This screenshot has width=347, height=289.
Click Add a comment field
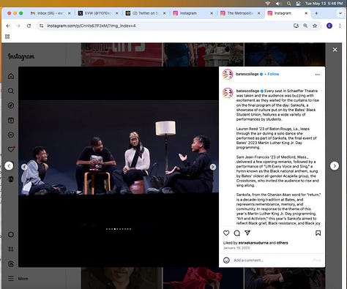[271, 260]
